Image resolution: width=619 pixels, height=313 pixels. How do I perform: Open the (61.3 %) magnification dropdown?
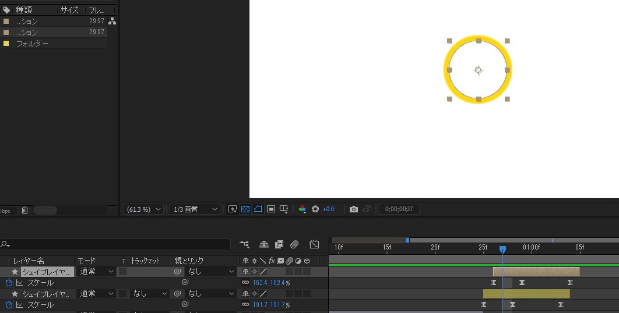(143, 209)
